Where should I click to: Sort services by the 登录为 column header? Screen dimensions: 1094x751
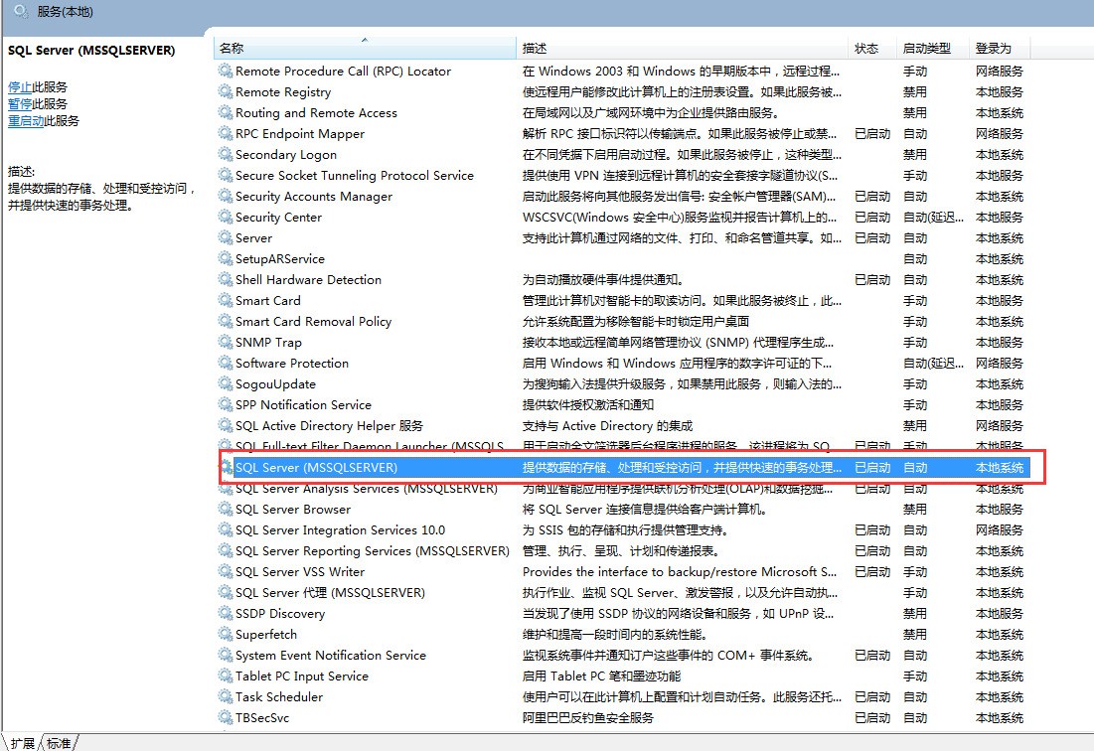1000,48
